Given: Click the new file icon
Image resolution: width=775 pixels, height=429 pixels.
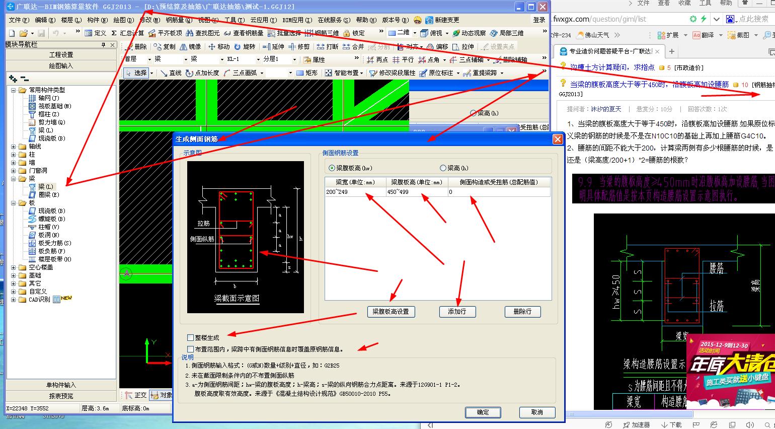Looking at the screenshot, I should [12, 33].
